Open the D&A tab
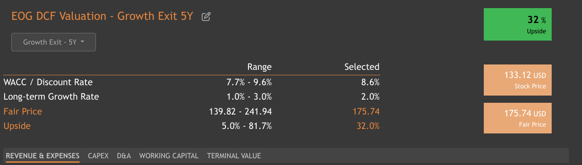Screen dimensions: 582x165 (x=124, y=156)
